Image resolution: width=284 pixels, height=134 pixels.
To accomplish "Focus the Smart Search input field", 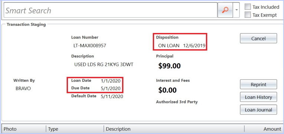I will [x=110, y=10].
